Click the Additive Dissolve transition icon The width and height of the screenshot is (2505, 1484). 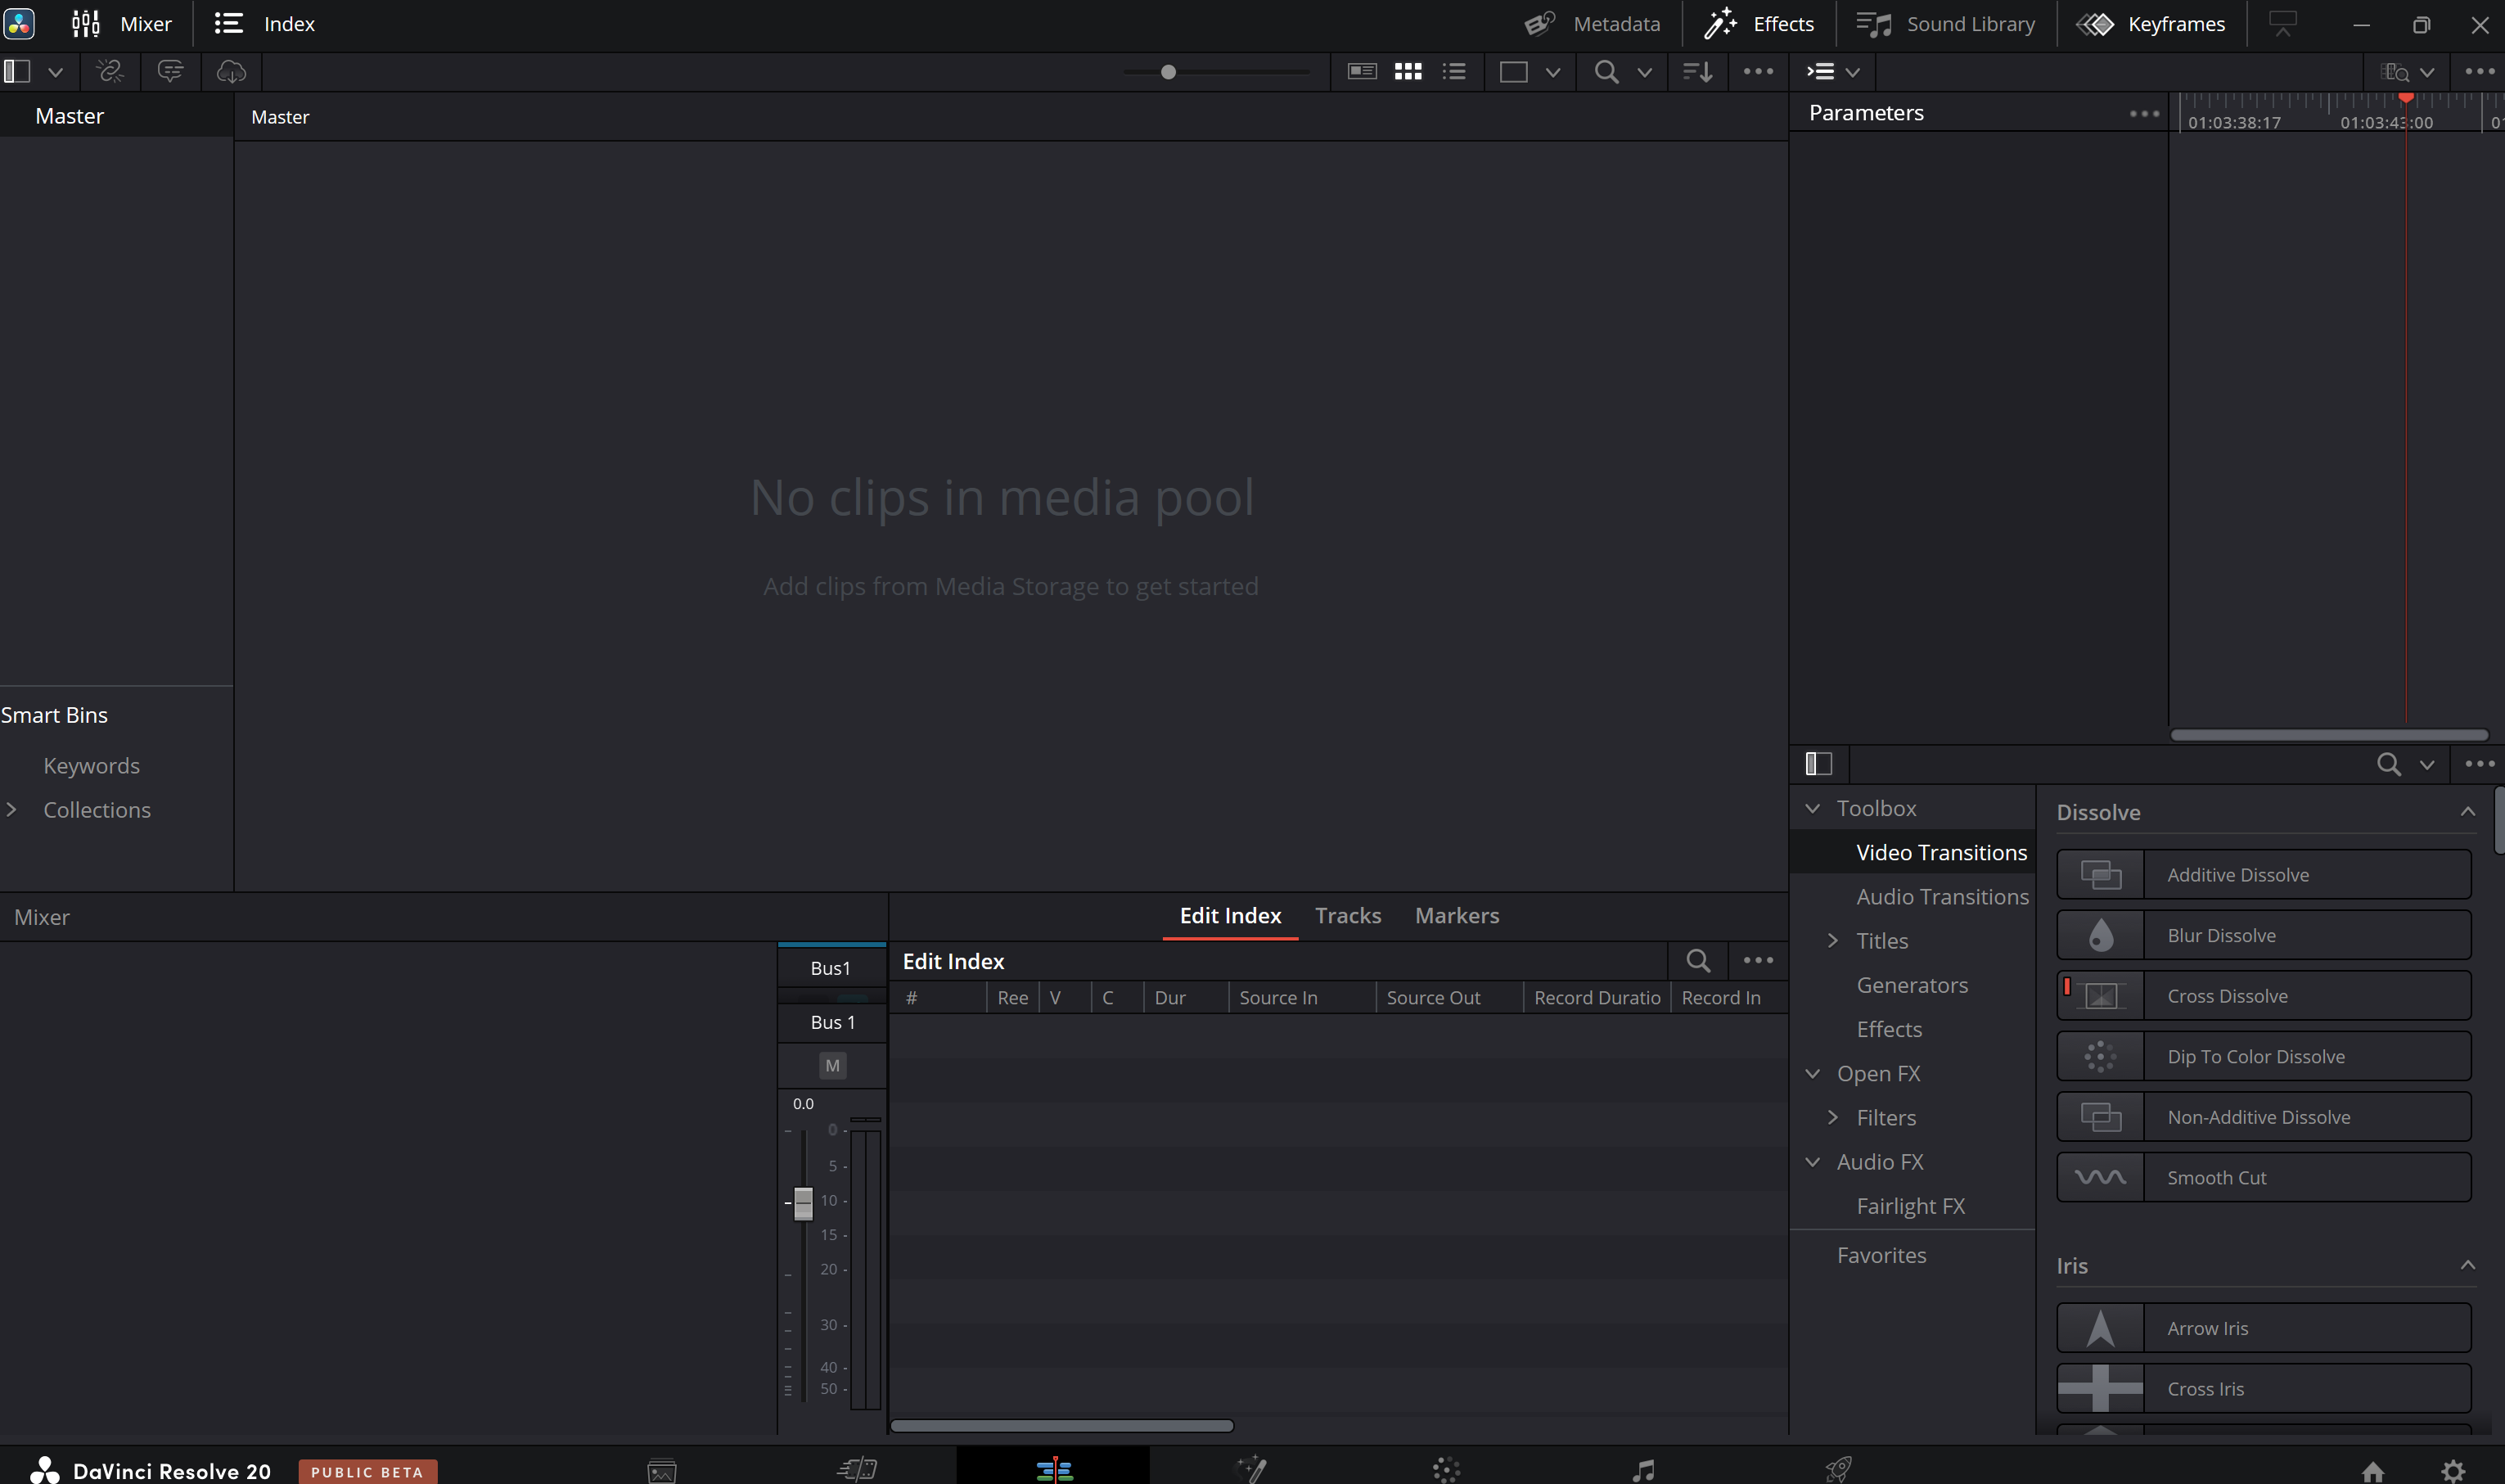(x=2100, y=875)
